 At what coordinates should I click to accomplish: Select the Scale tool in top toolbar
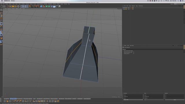coord(13,6)
